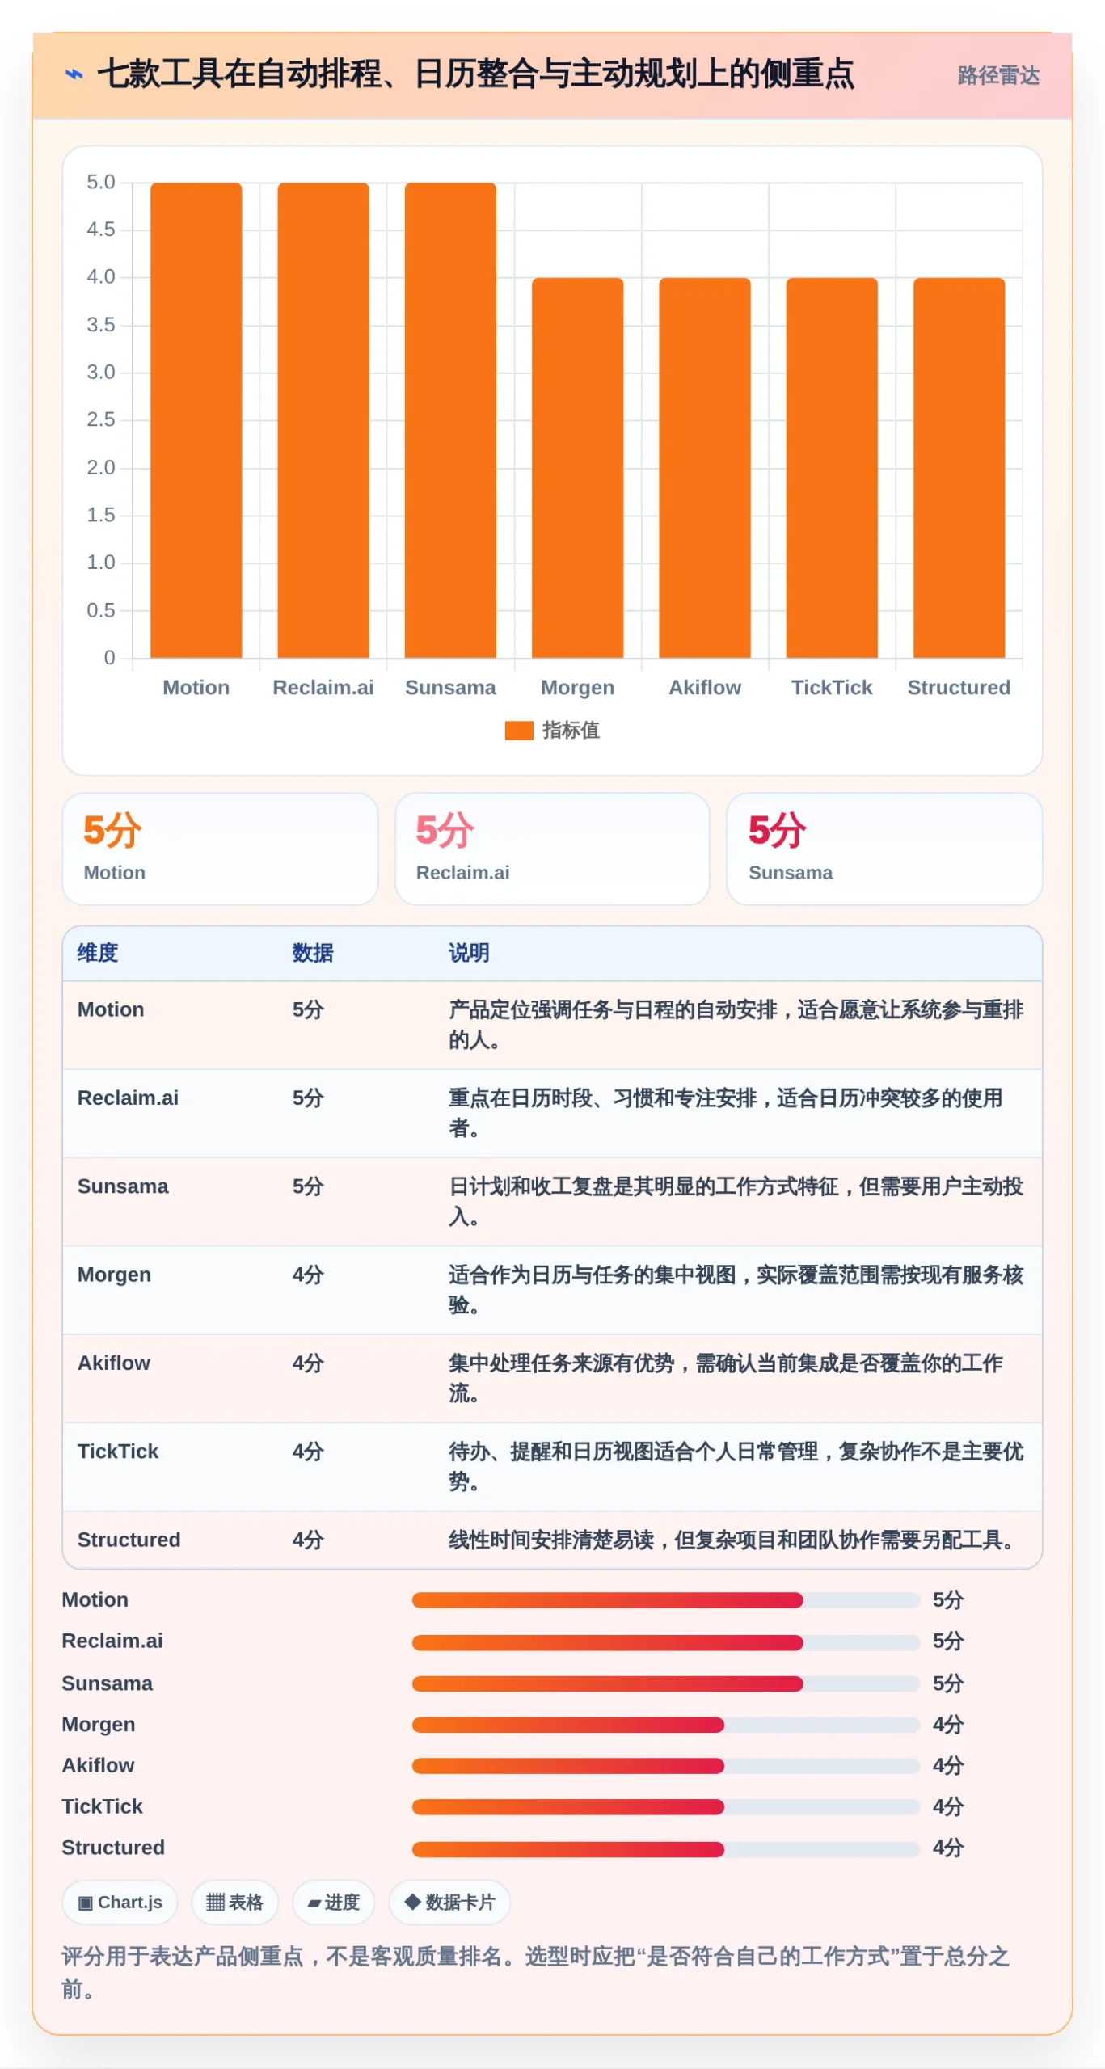Click Motion label in the progress list
This screenshot has width=1105, height=2069.
tap(95, 1600)
